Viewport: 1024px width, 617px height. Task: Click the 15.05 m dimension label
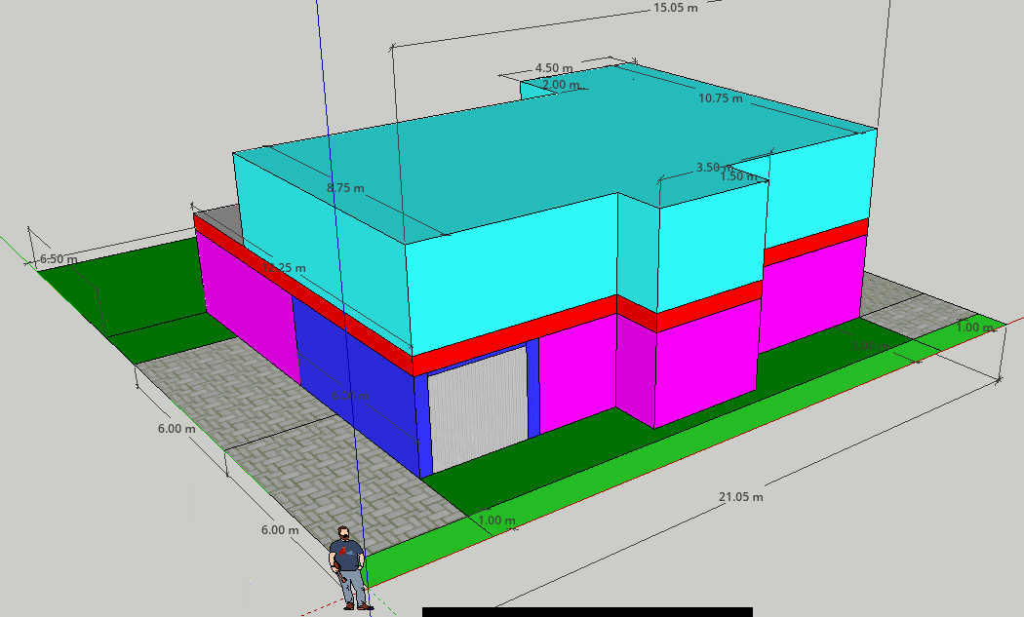(x=675, y=9)
